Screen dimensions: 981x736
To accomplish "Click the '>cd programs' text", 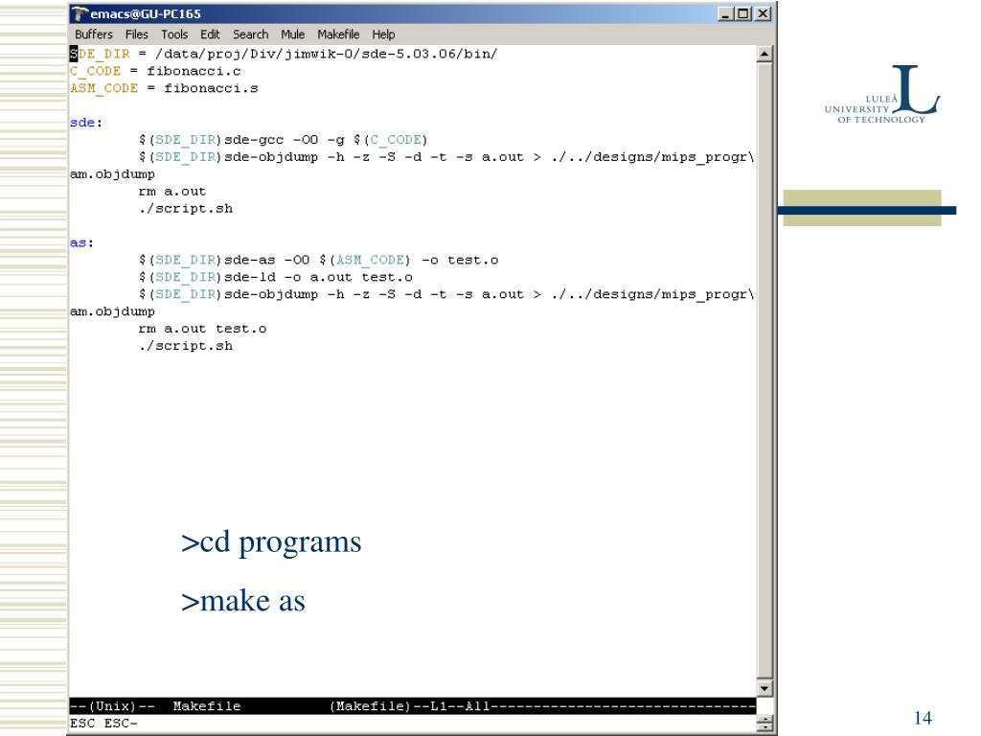I will (x=271, y=542).
